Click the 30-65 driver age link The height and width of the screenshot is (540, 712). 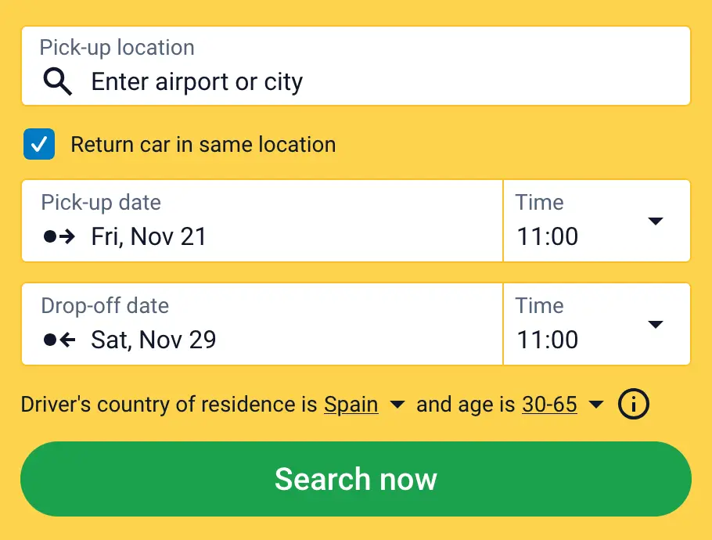[x=549, y=405]
